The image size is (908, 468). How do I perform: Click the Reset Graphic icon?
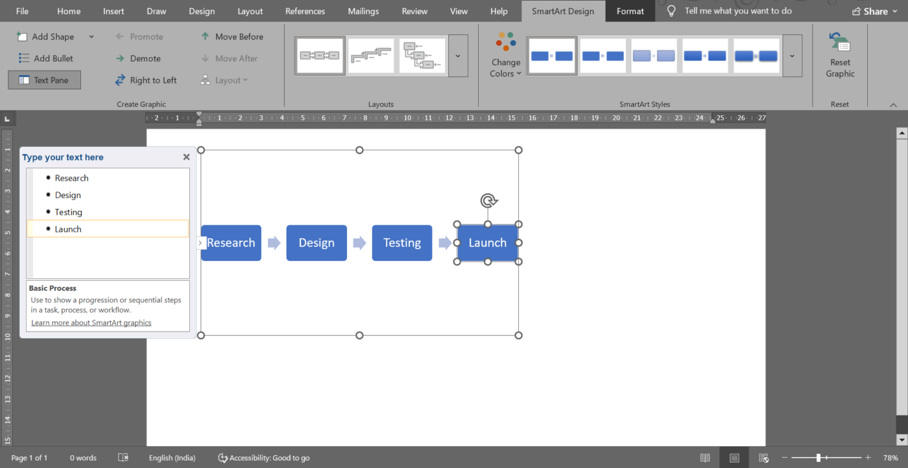click(839, 55)
